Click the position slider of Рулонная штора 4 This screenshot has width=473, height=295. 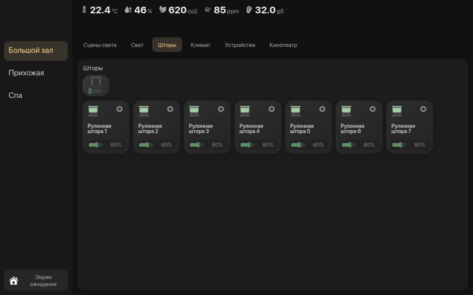247,145
